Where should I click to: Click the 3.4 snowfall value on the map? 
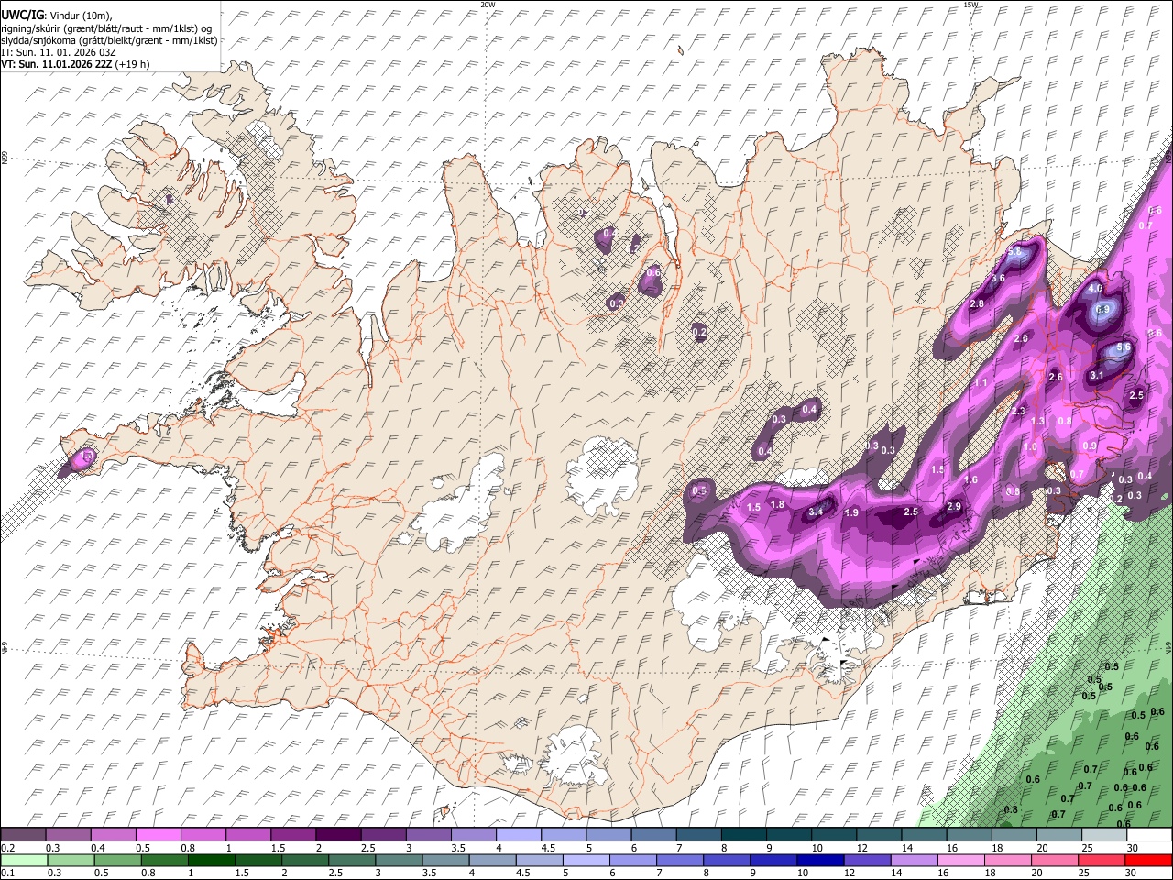coord(815,511)
